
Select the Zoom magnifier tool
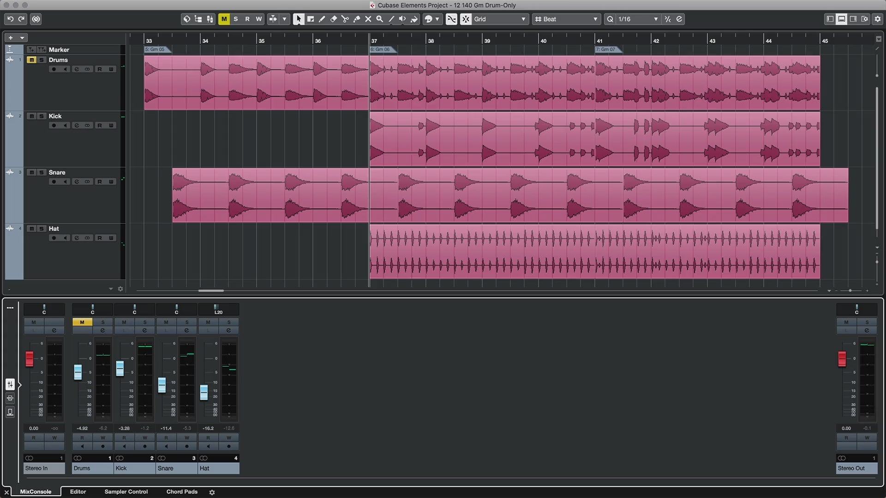click(380, 19)
